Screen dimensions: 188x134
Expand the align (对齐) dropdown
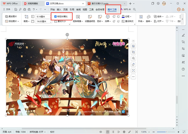coord(163,21)
